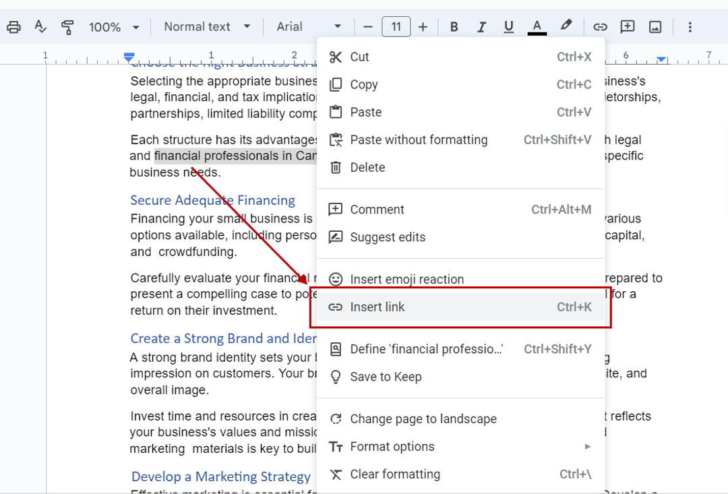This screenshot has height=494, width=728.
Task: Run Spelling and grammar check
Action: tap(40, 26)
